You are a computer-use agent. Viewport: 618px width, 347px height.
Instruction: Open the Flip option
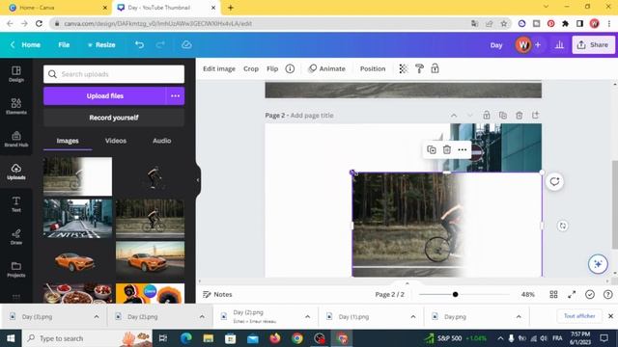(x=272, y=68)
